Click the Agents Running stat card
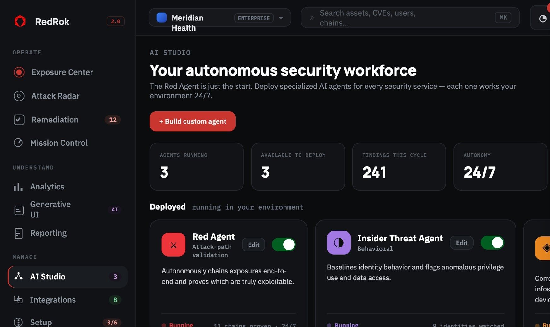 click(196, 166)
